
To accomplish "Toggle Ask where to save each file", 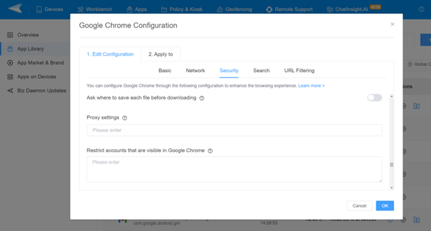I will tap(374, 98).
